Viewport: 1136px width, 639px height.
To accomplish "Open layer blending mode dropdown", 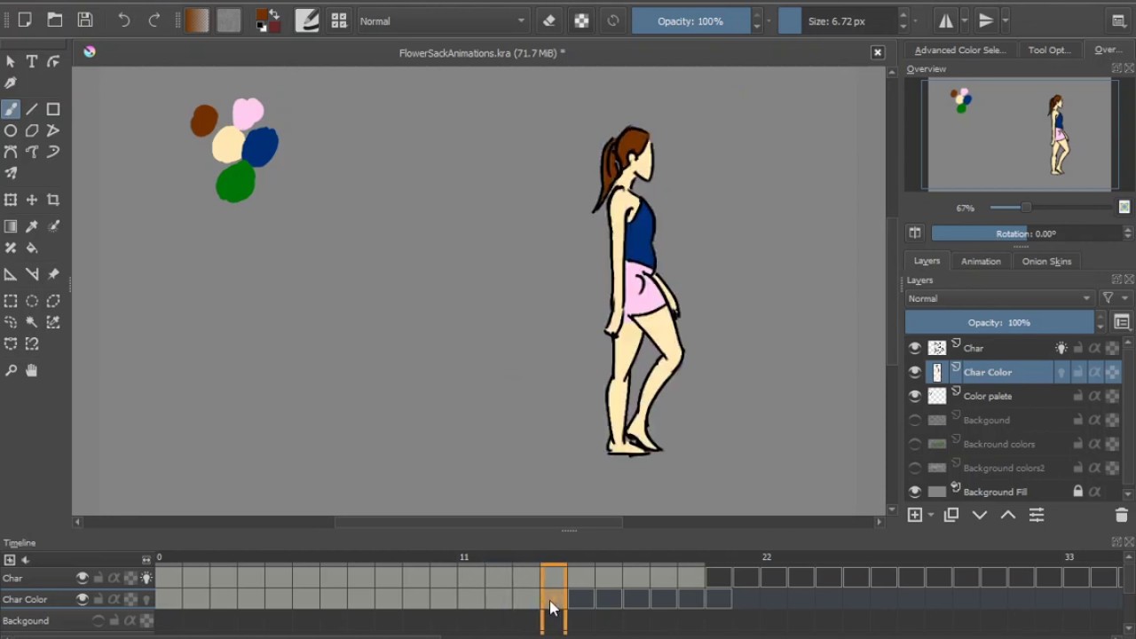I will coord(1000,298).
